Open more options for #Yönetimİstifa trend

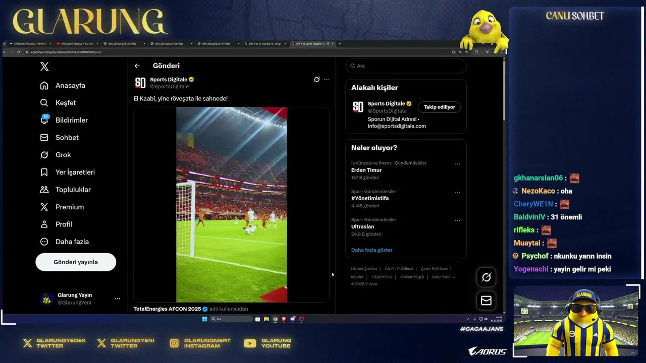[x=457, y=193]
